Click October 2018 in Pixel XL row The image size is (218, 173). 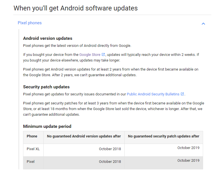point(110,149)
